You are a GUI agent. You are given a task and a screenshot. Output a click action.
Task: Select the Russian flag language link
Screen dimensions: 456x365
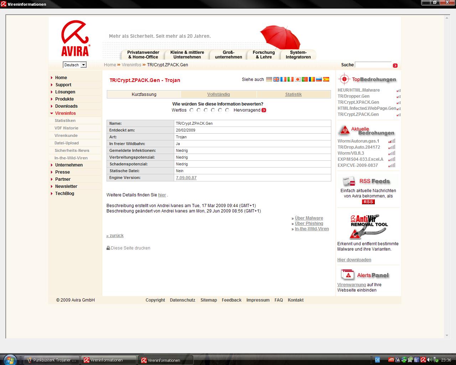[x=319, y=79]
